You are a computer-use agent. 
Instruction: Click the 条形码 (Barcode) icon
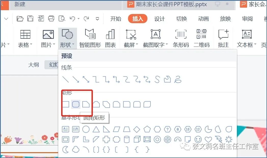(x=181, y=38)
